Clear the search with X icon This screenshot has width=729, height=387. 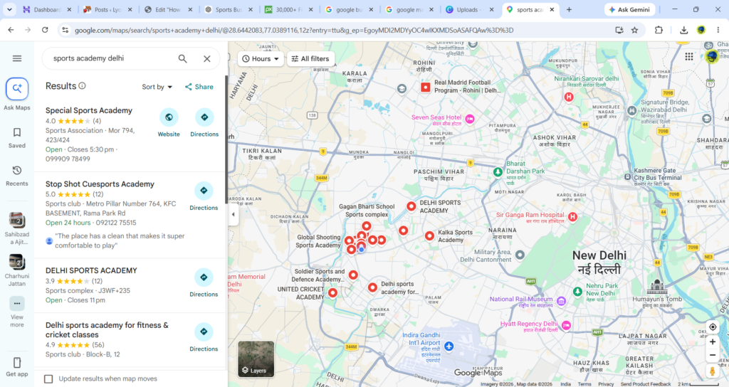[207, 58]
